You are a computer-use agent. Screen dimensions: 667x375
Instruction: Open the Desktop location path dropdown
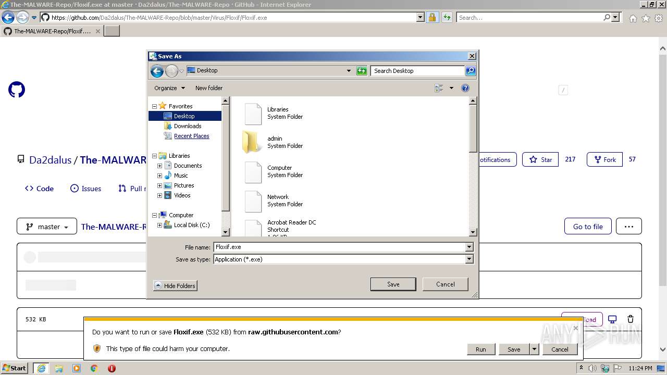[x=349, y=71]
